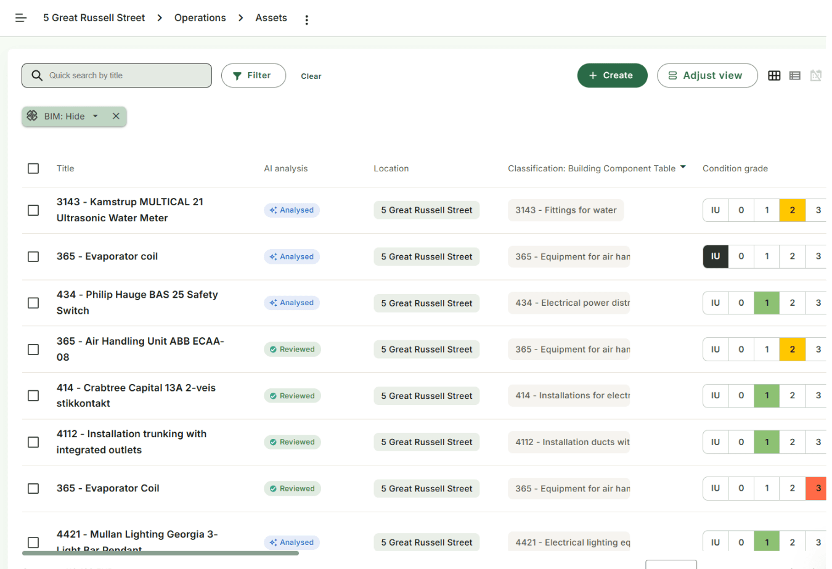Screen dimensions: 832x569
Task: Open asset 414 - Crabtree Capital 13A
Action: pos(136,396)
